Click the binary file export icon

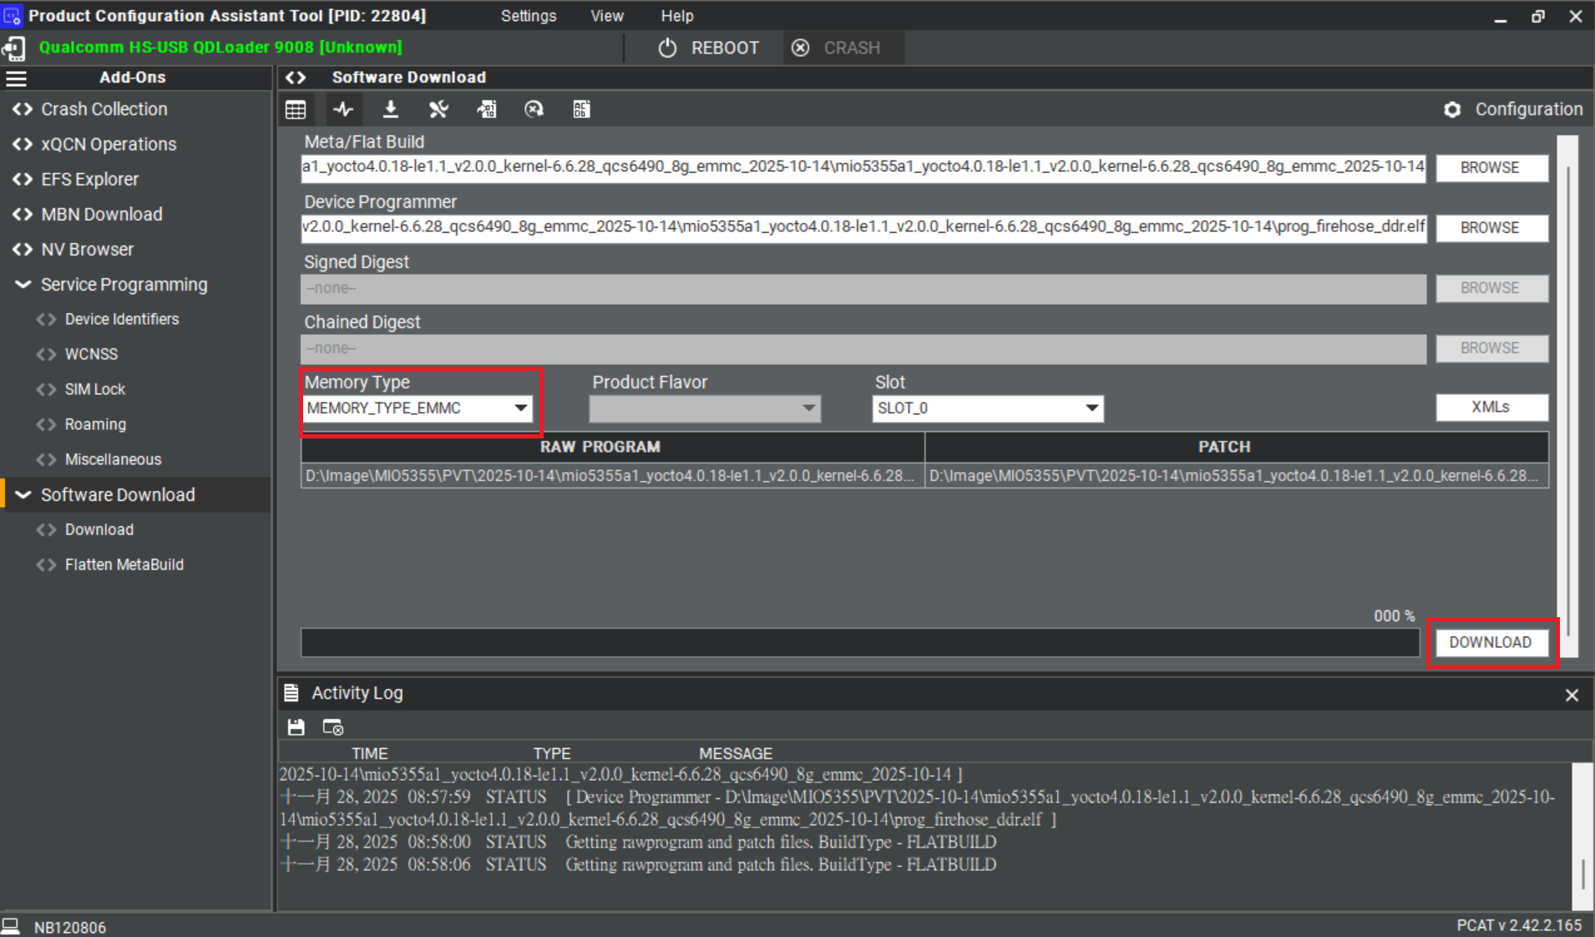pyautogui.click(x=486, y=109)
